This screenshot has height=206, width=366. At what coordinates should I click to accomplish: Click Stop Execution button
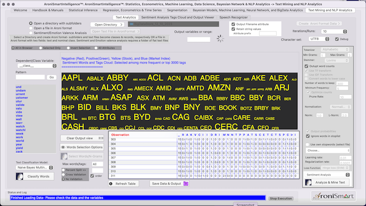[x=281, y=199]
